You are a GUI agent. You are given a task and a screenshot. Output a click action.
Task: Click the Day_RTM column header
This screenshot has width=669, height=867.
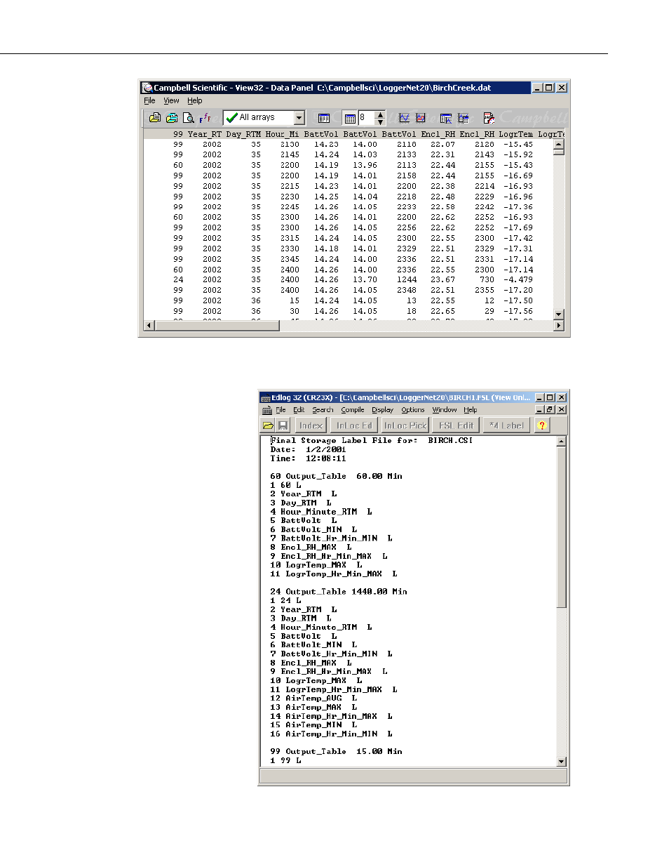point(243,134)
